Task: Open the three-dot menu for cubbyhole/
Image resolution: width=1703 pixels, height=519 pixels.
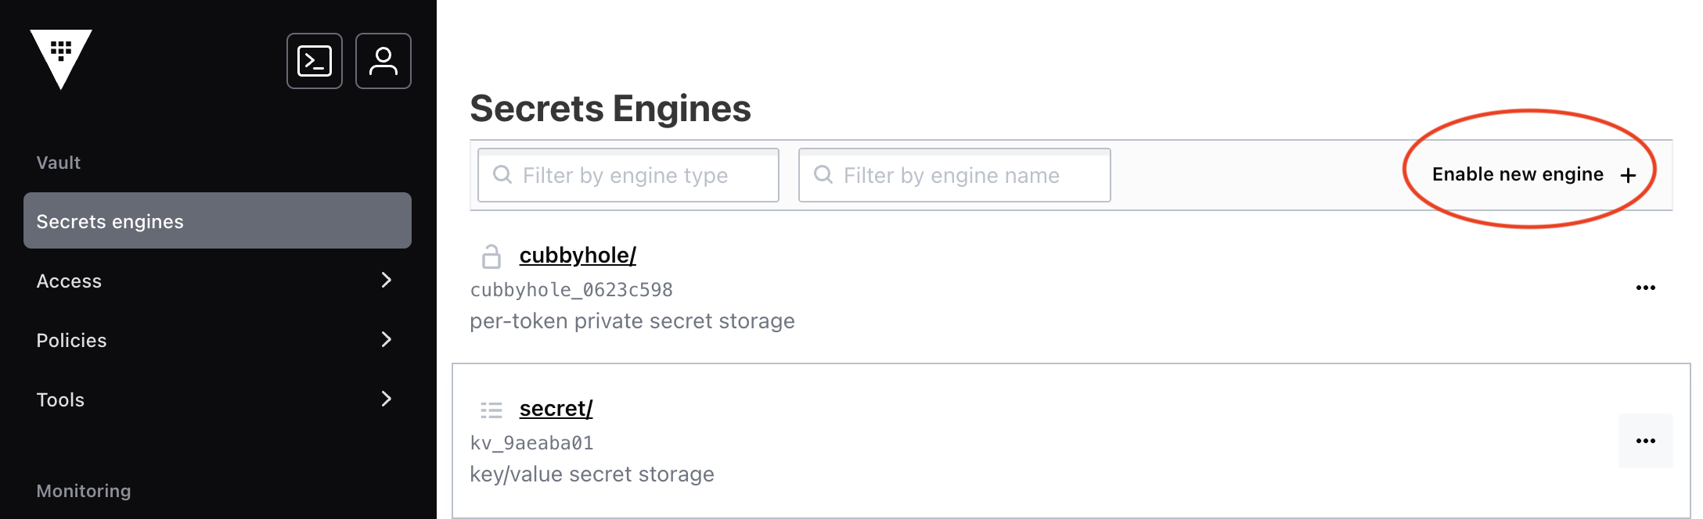Action: click(1646, 288)
